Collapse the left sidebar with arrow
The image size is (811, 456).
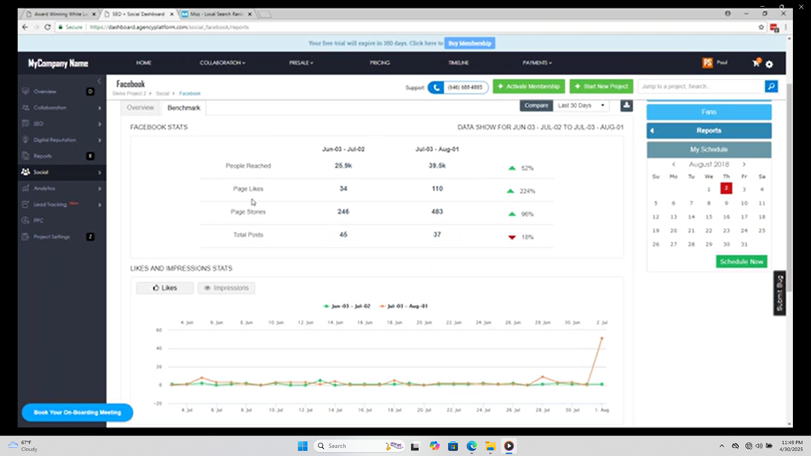coord(99,82)
